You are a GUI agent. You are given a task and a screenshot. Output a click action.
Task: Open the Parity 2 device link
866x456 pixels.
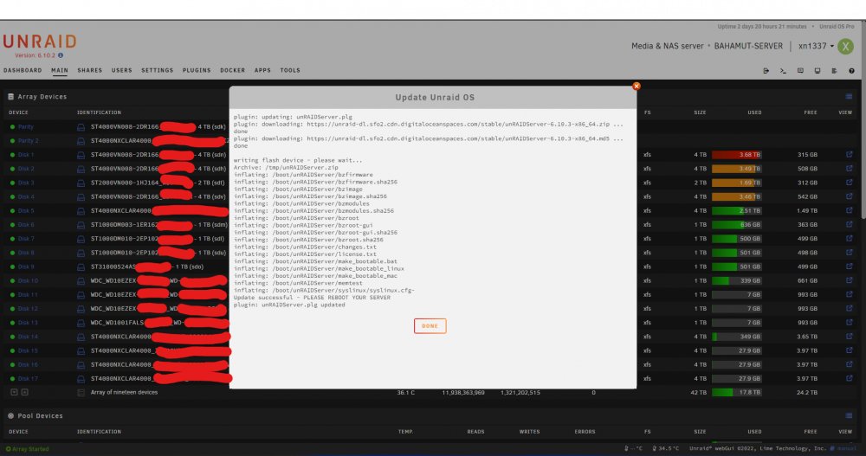click(29, 141)
